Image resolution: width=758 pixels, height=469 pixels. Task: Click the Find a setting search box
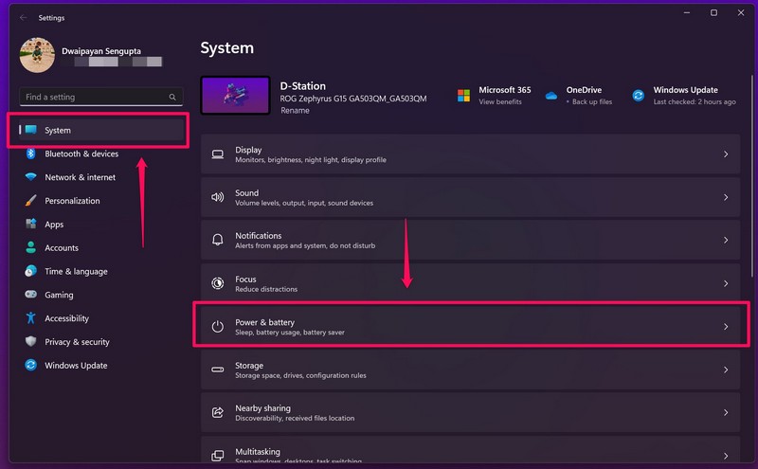95,97
